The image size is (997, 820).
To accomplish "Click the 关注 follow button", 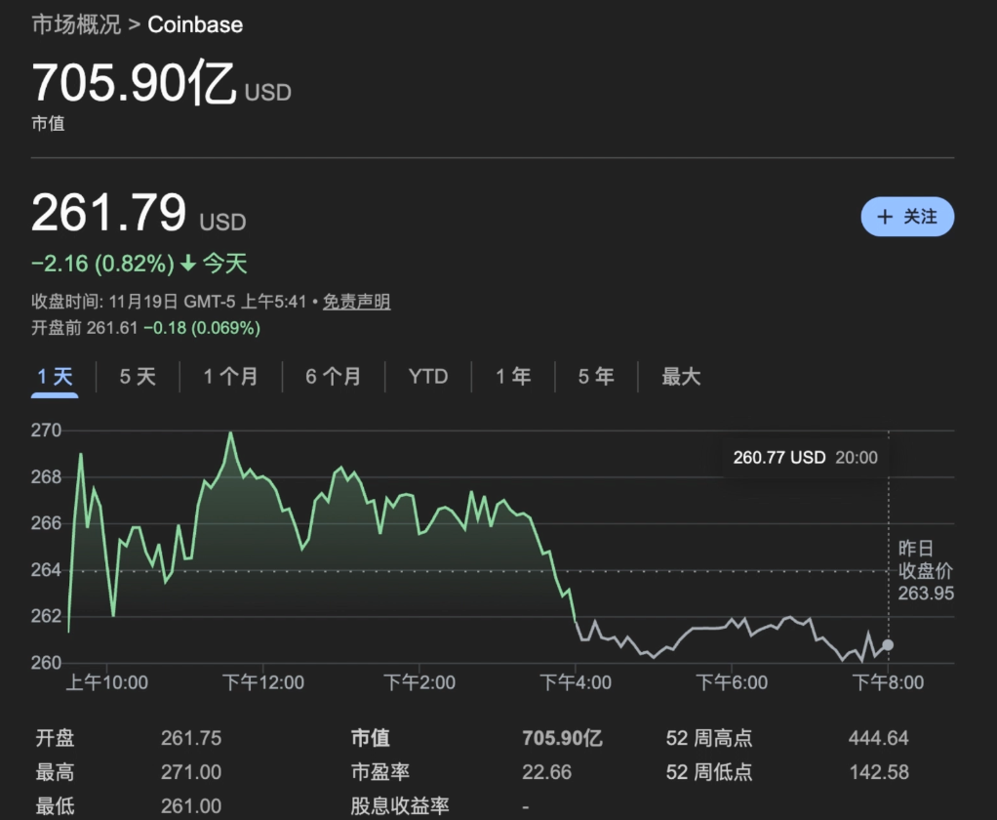I will point(906,217).
